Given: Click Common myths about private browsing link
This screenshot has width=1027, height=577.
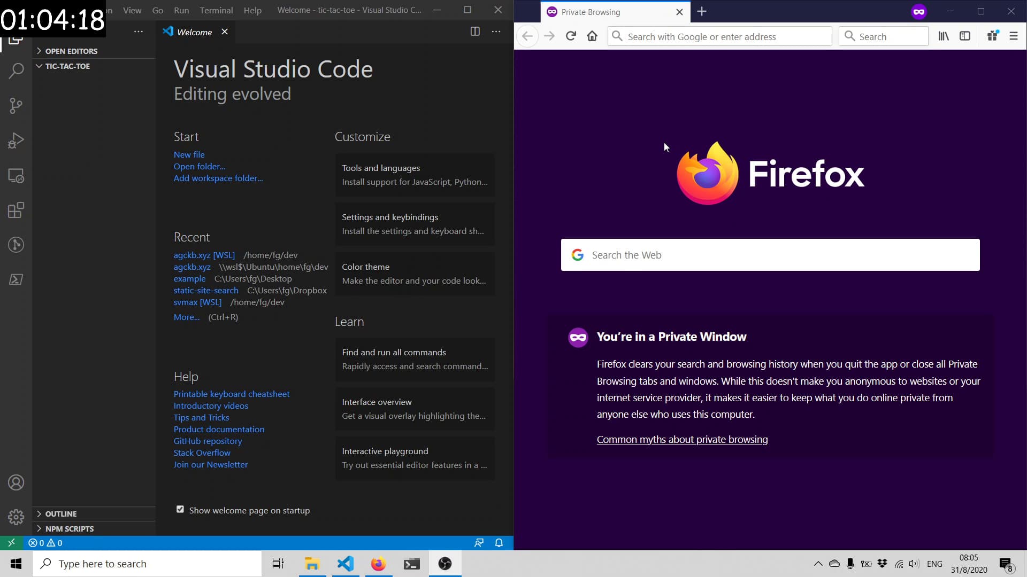Looking at the screenshot, I should [x=682, y=439].
